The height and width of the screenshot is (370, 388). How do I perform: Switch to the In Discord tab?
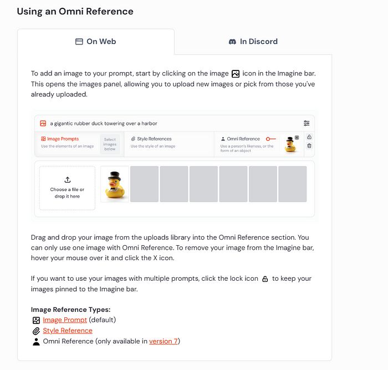coord(253,42)
